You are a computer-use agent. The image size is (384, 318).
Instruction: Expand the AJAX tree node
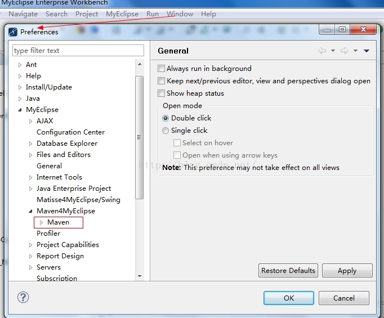(30, 121)
